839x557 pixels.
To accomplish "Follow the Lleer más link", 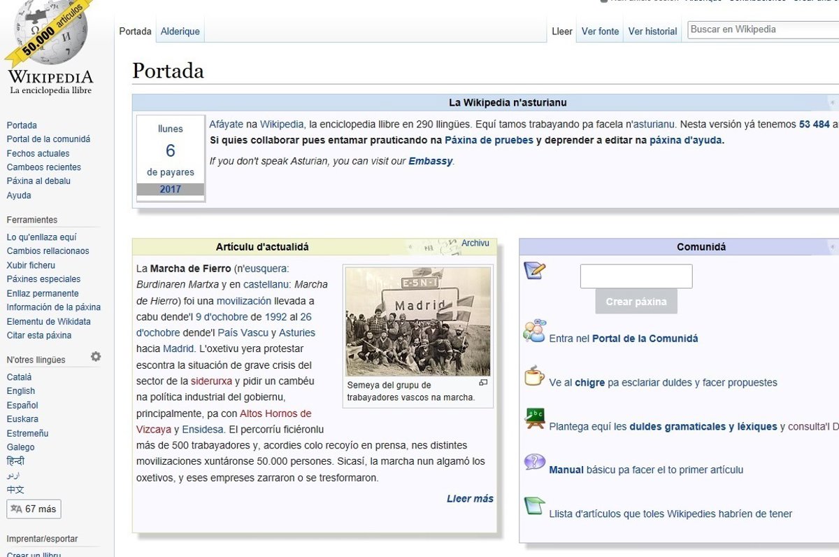I will [x=470, y=499].
